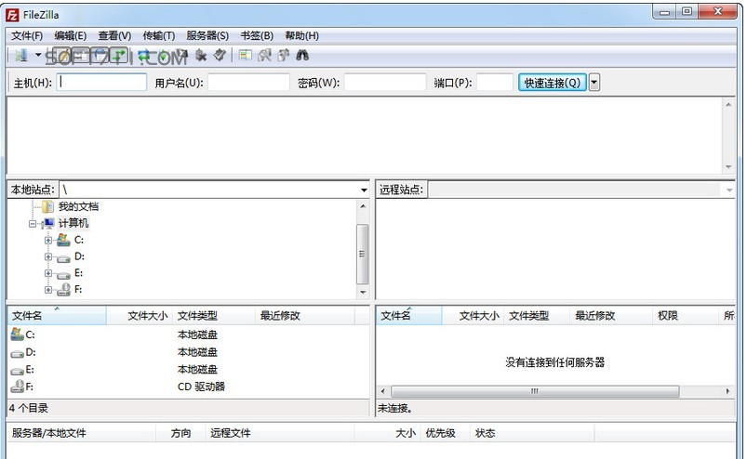The width and height of the screenshot is (747, 459).
Task: Click the 计算机 computer icon
Action: coord(47,223)
